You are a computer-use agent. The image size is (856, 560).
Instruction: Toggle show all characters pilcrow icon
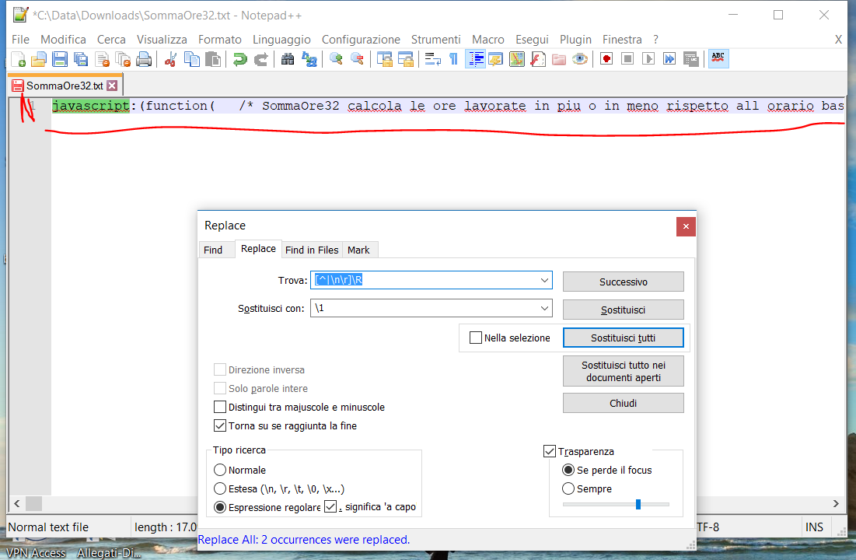coord(453,59)
